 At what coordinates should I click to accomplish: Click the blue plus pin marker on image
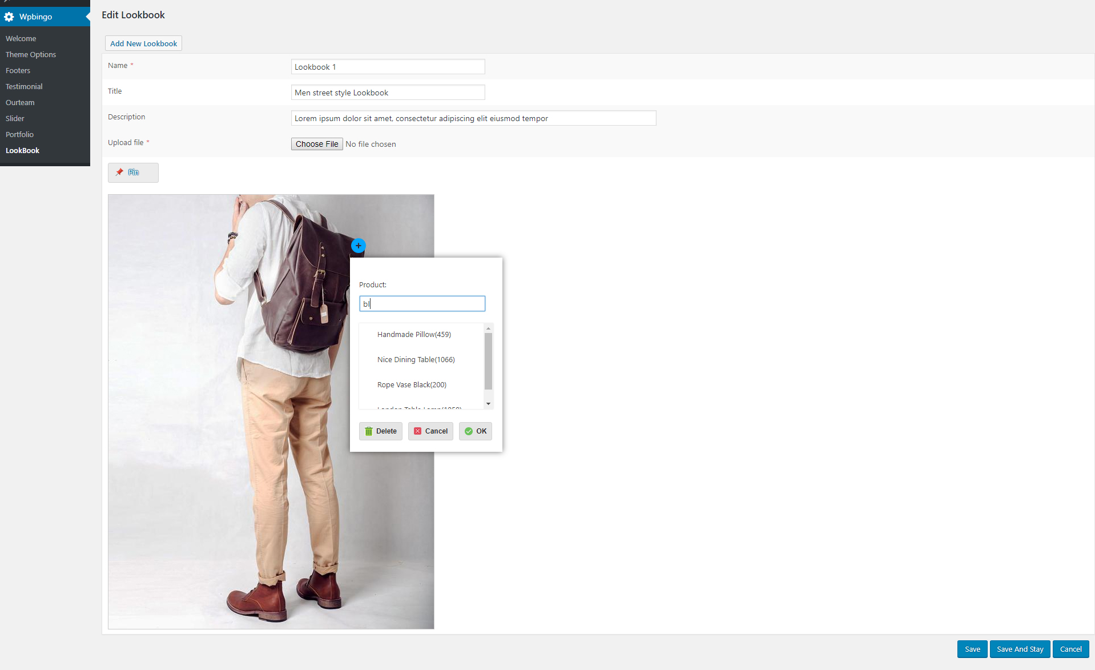click(358, 246)
